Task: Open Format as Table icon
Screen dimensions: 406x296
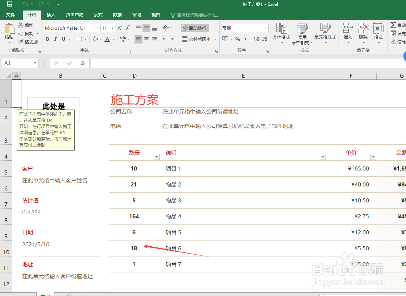Action: click(302, 28)
